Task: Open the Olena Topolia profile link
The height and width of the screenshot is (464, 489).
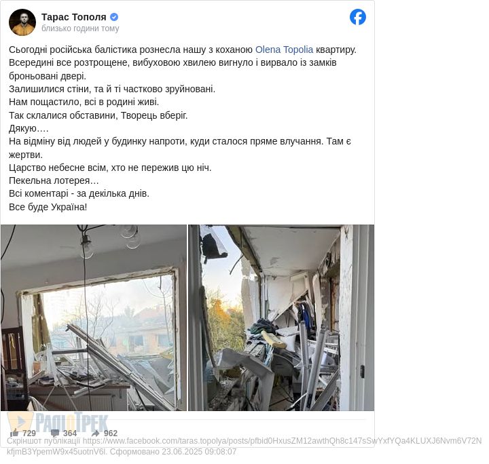Action: tap(284, 50)
